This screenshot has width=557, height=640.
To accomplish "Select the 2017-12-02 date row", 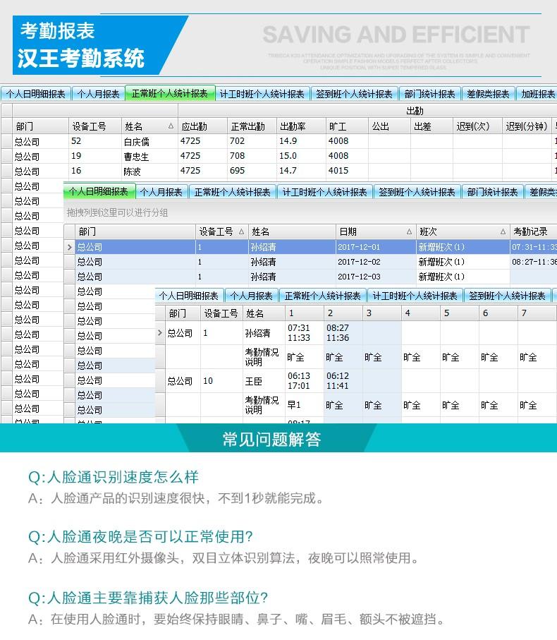I will (358, 262).
